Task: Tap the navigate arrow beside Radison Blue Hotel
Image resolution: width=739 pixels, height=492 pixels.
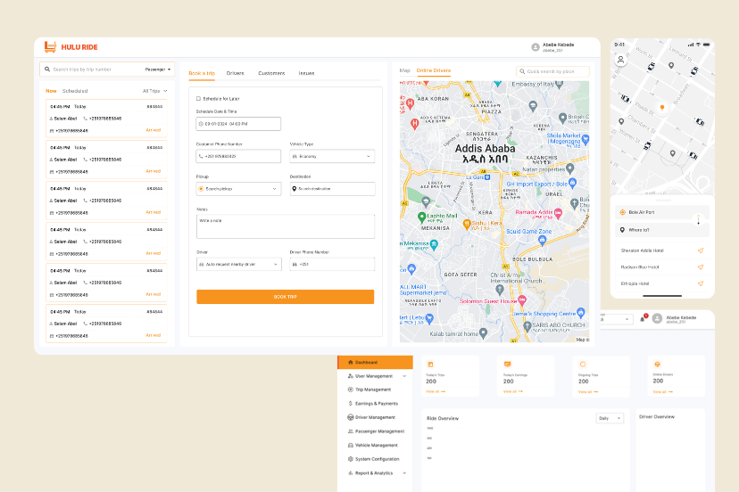Action: click(701, 267)
